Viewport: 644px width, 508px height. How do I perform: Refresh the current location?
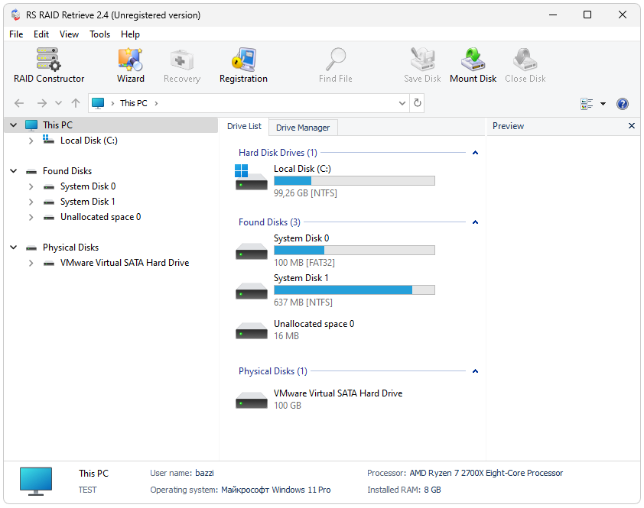pos(418,102)
